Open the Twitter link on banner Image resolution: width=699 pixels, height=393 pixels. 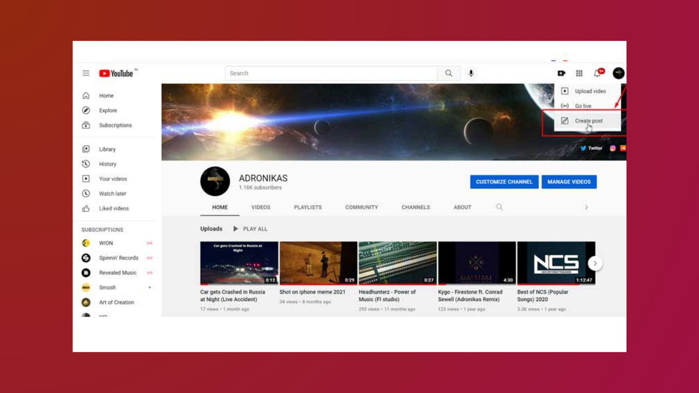click(592, 148)
